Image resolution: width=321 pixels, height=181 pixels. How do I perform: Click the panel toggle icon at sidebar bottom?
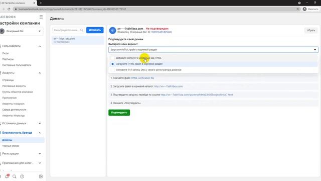click(x=41, y=176)
